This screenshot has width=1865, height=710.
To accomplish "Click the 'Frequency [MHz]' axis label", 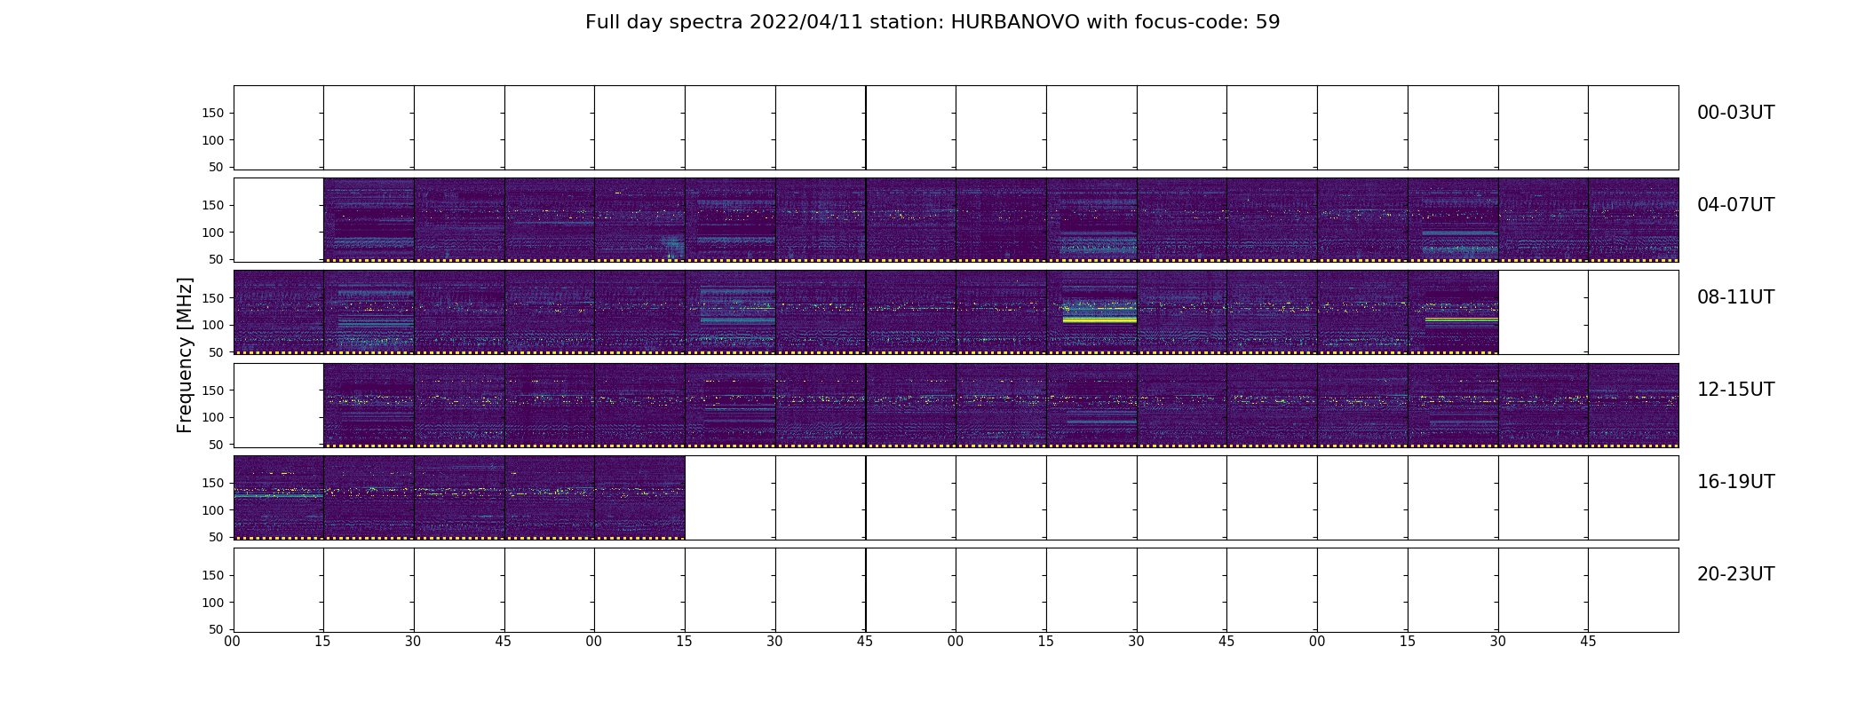I will click(185, 355).
